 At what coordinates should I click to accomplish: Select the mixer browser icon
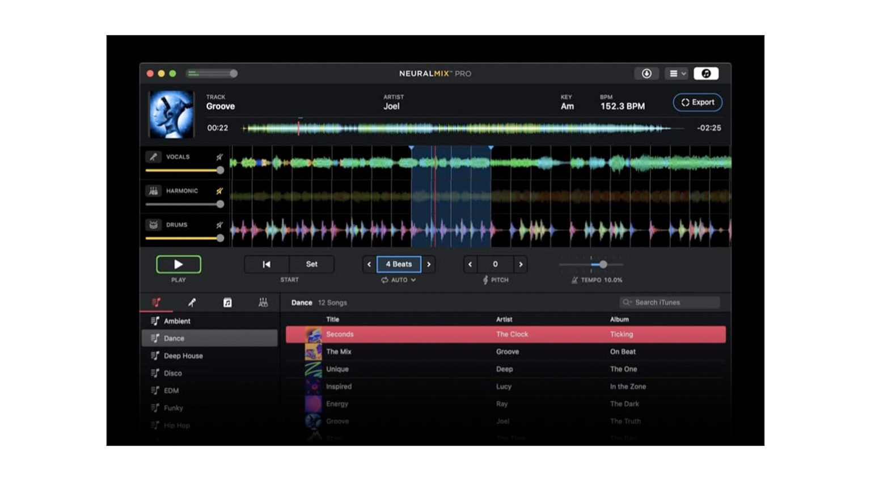[x=263, y=302]
